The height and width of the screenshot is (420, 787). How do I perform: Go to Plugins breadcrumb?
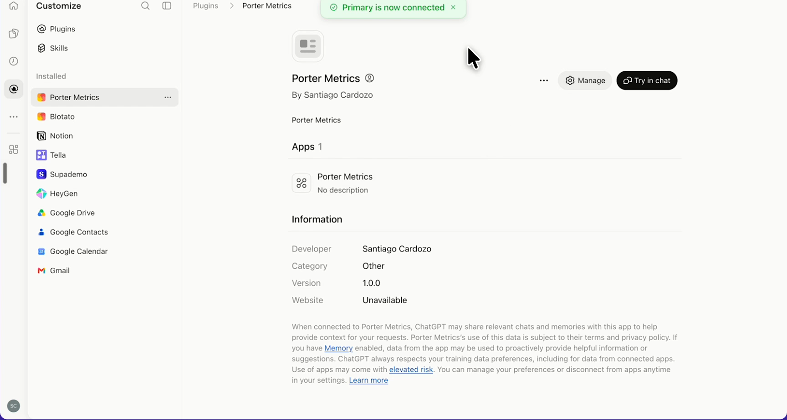205,6
